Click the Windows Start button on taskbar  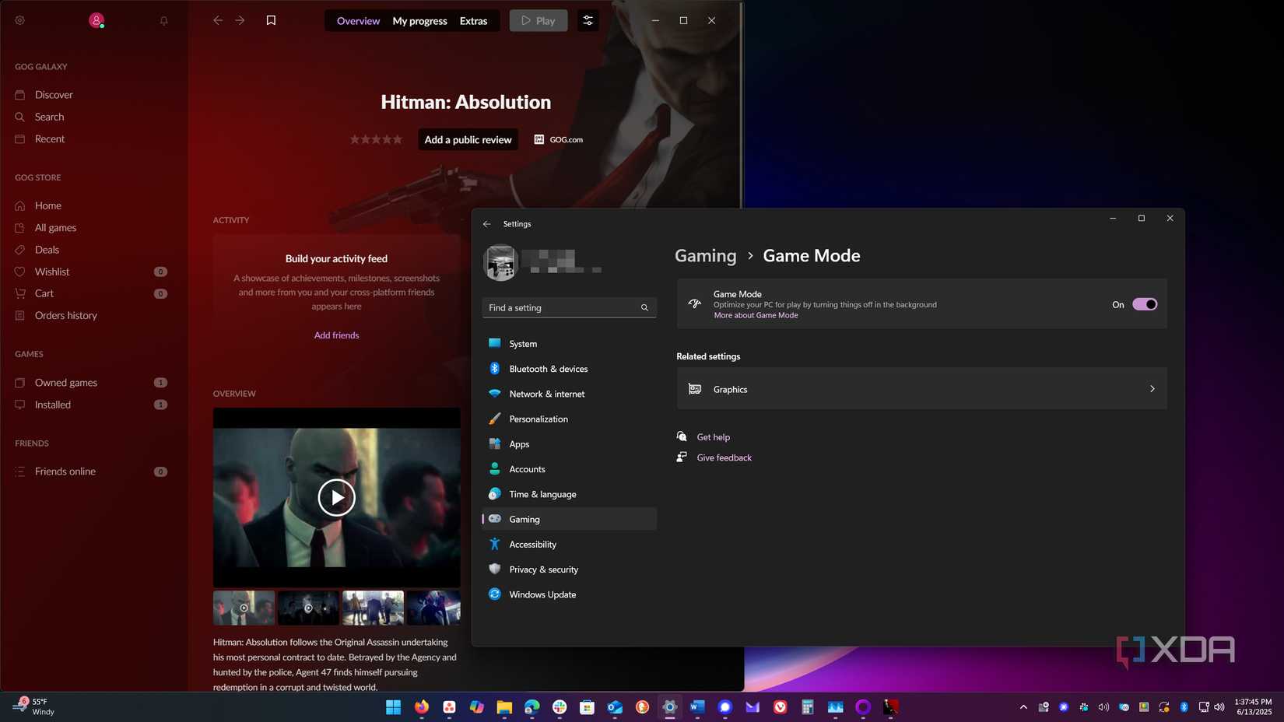[x=394, y=707]
